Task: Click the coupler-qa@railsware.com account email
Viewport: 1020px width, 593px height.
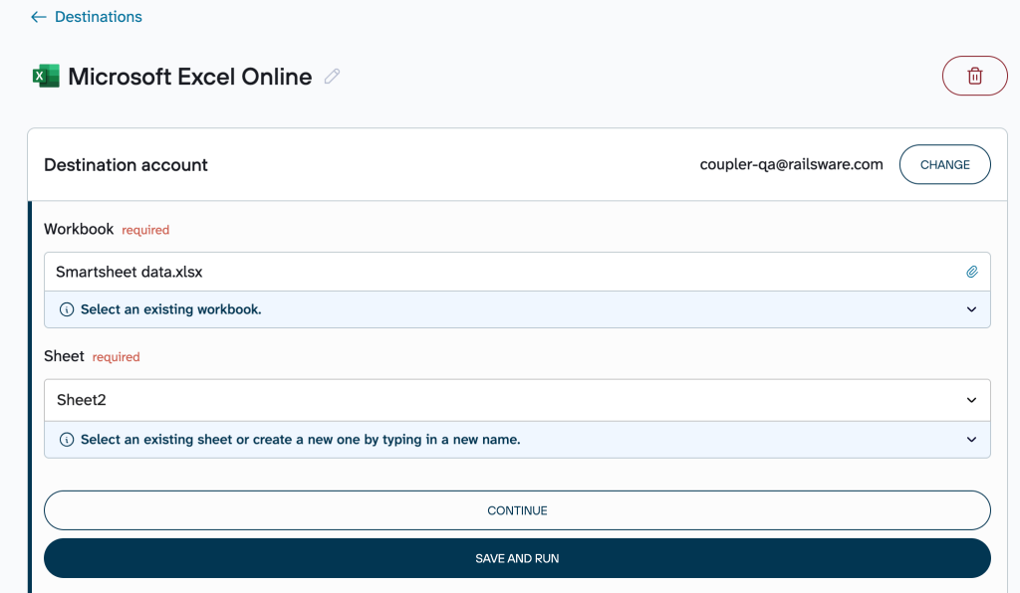Action: [791, 165]
